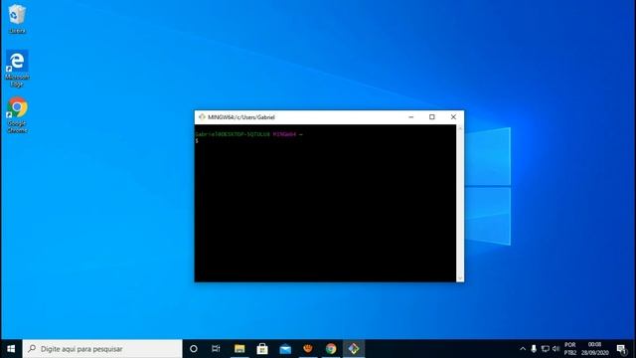The height and width of the screenshot is (358, 636).
Task: Open the Action Center notifications icon
Action: (621, 349)
